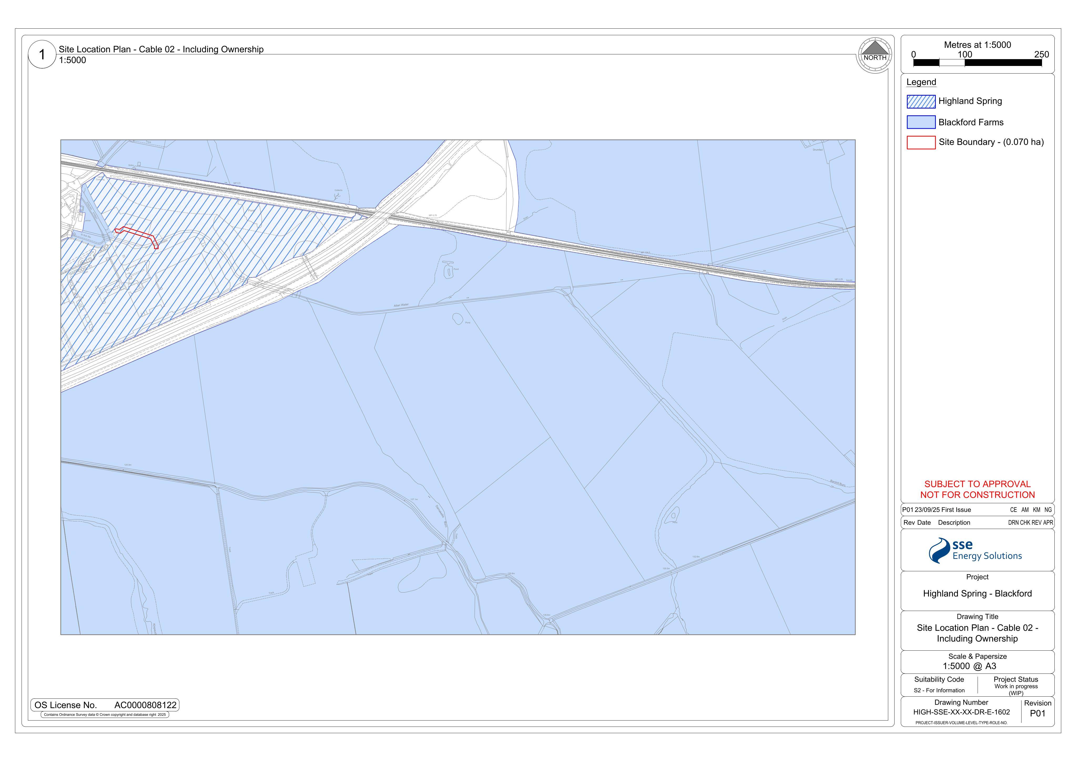1077x761 pixels.
Task: Select the license number 'AC0000808122'
Action: coord(145,705)
